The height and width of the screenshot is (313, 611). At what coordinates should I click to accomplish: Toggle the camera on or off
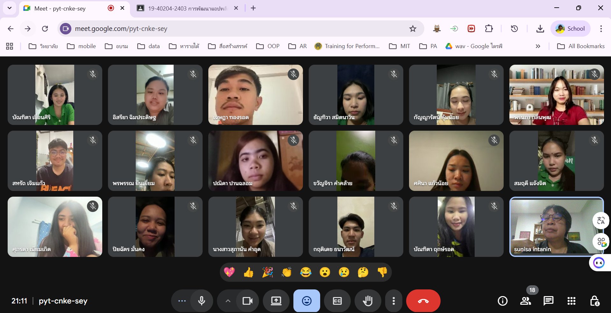pos(248,301)
